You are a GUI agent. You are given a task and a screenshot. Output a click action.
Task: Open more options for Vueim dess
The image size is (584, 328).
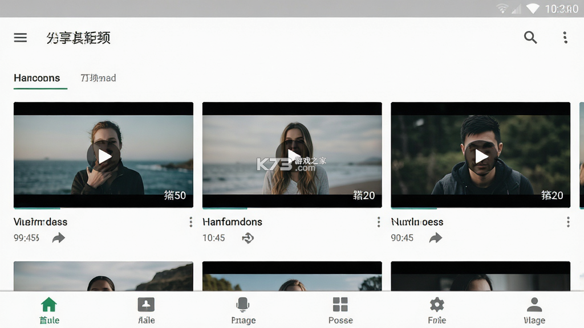tap(190, 222)
